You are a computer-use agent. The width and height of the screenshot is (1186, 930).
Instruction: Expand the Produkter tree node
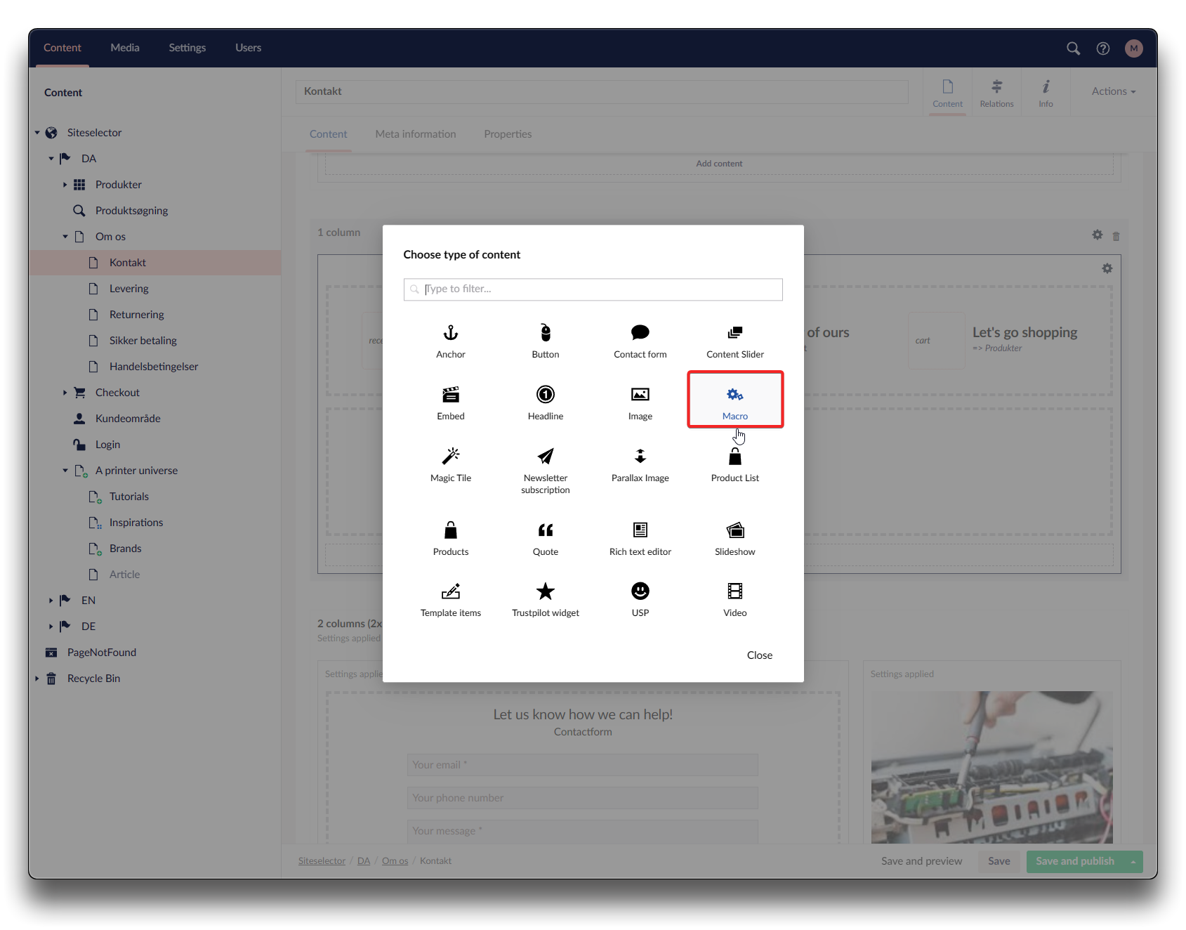pos(65,185)
